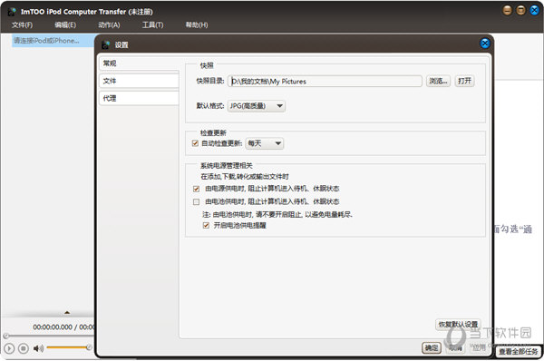544x361 pixels.
Task: Click 浏览... button for snapshot folder
Action: tap(438, 82)
